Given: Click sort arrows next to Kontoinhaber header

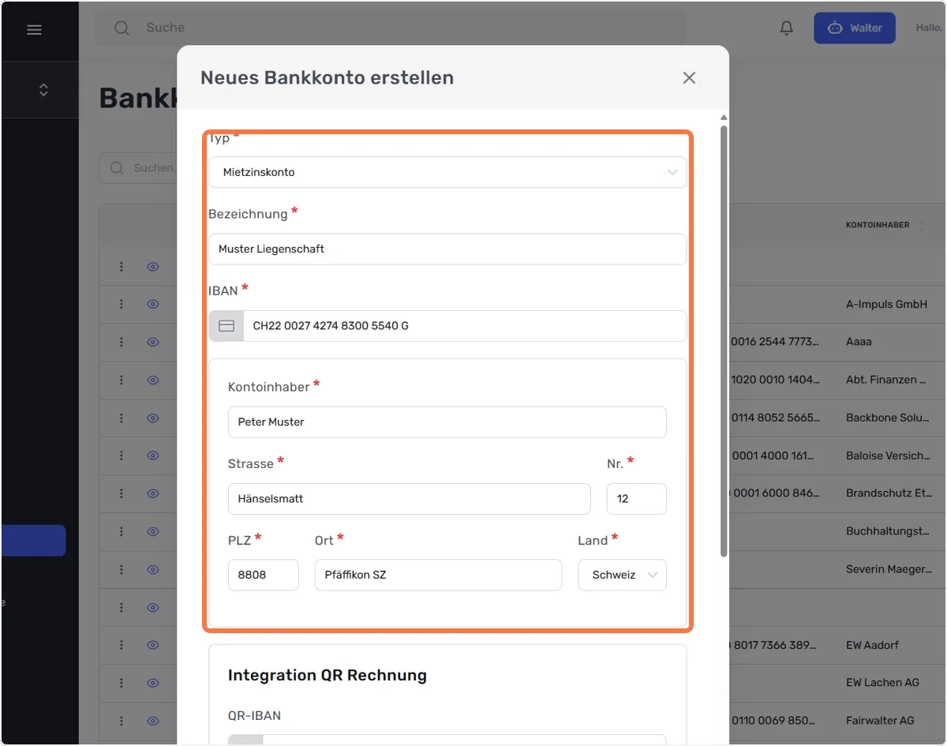Looking at the screenshot, I should point(923,225).
